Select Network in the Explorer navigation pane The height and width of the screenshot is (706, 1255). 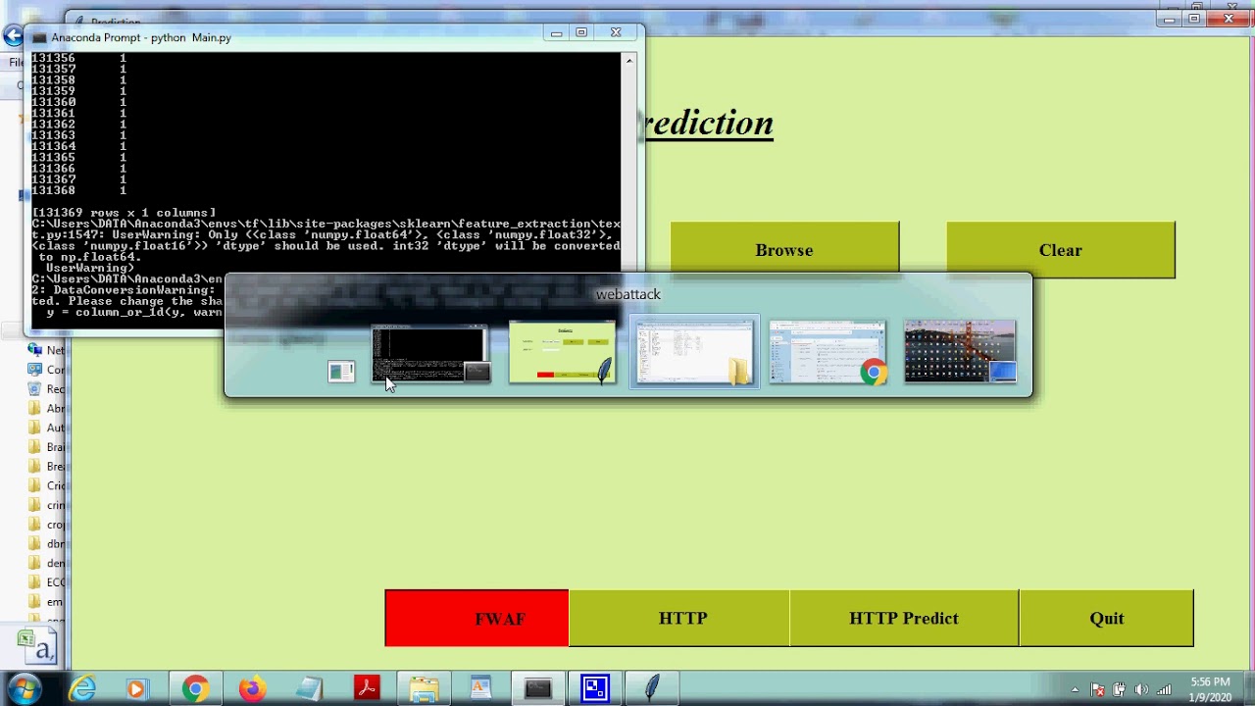46,350
